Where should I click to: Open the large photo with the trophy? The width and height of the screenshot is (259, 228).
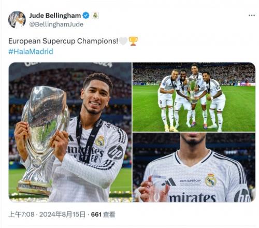[x=70, y=132]
